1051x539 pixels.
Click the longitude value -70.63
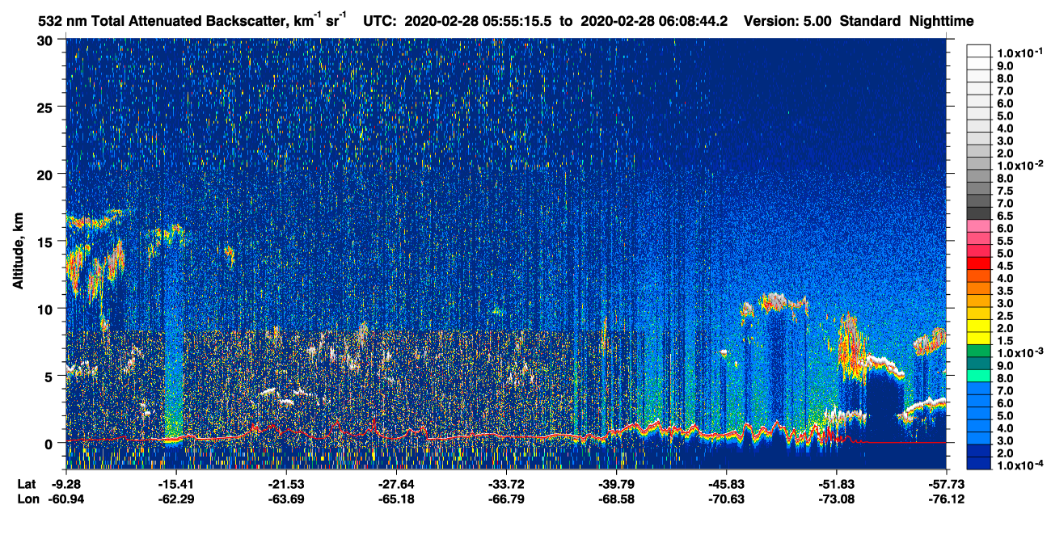tap(726, 499)
